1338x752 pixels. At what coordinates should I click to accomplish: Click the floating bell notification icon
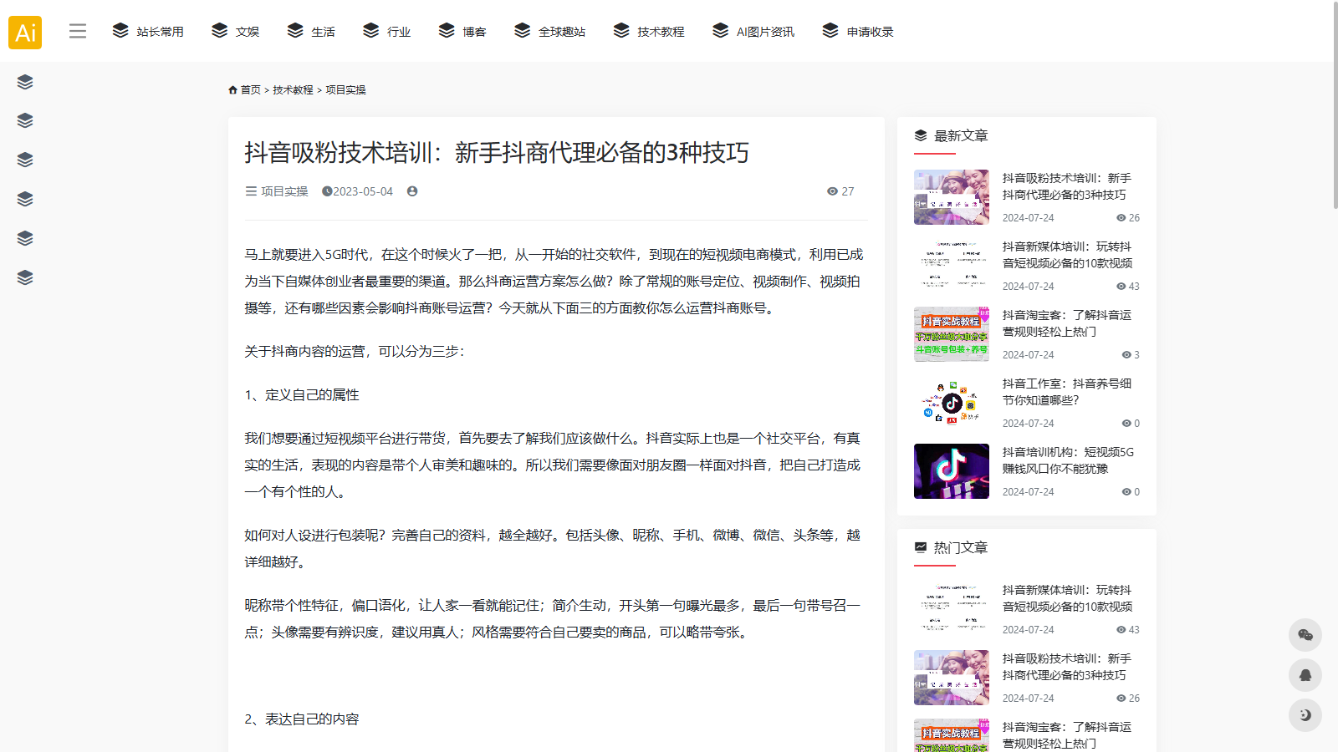click(x=1305, y=675)
